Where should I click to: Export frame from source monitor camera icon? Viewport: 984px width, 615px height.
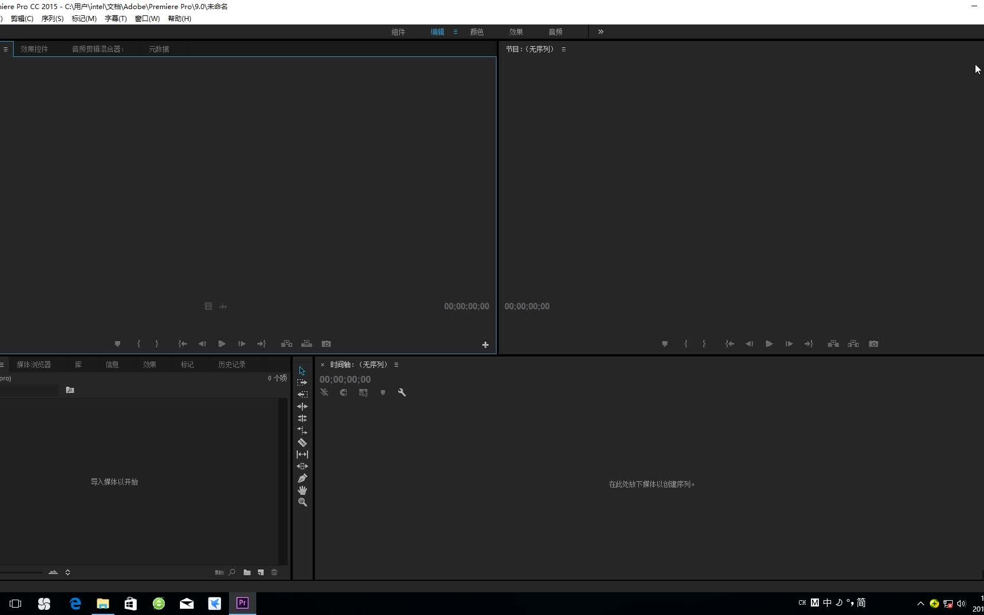[326, 344]
